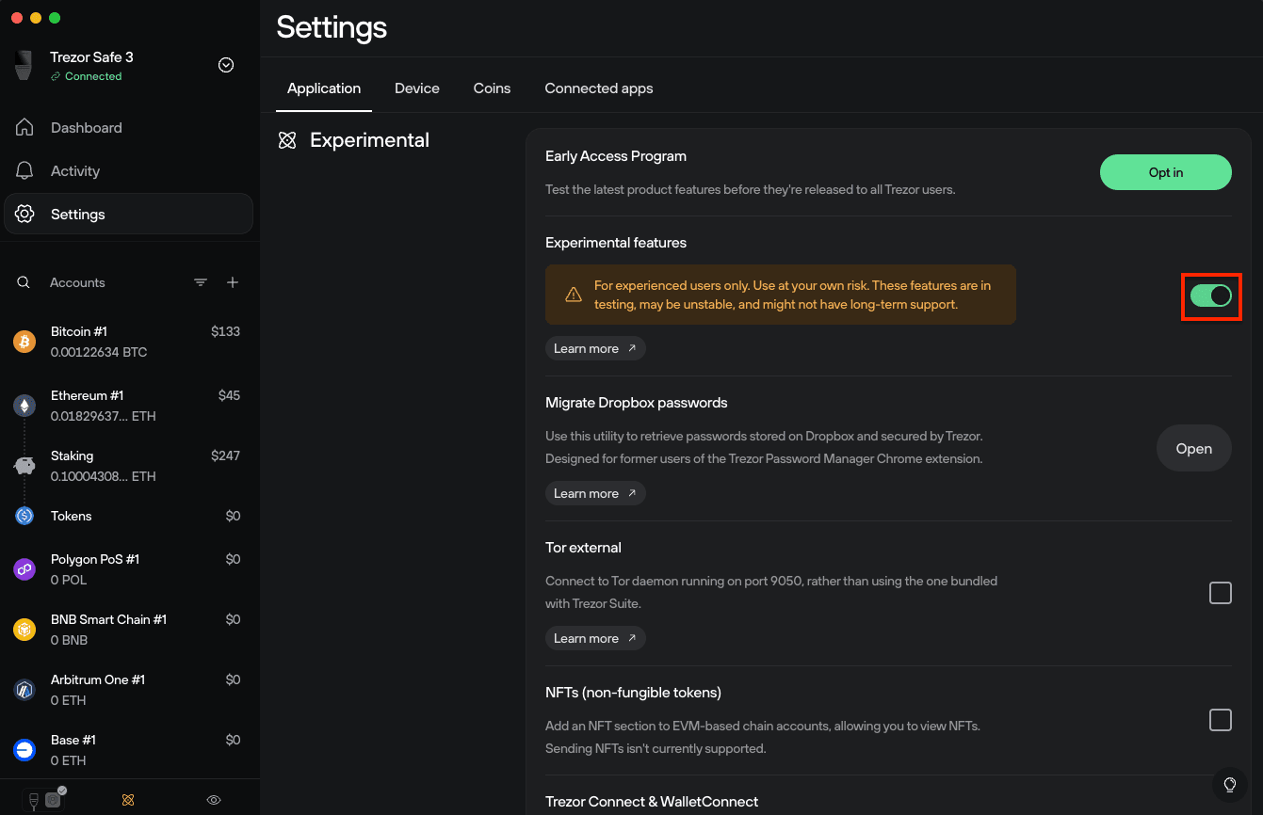1263x815 pixels.
Task: Click the 0 POL balance text
Action: [69, 580]
